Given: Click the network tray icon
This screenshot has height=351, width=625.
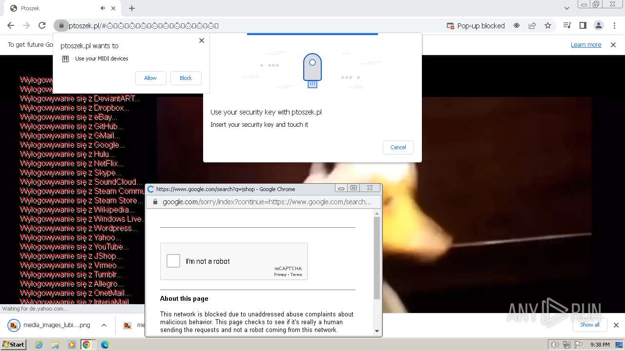Looking at the screenshot, I should point(567,345).
